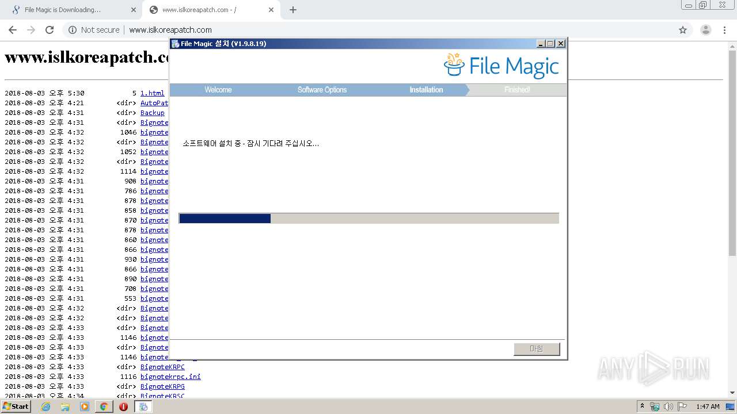Image resolution: width=737 pixels, height=414 pixels.
Task: Bookmark this page with the star
Action: [x=683, y=30]
